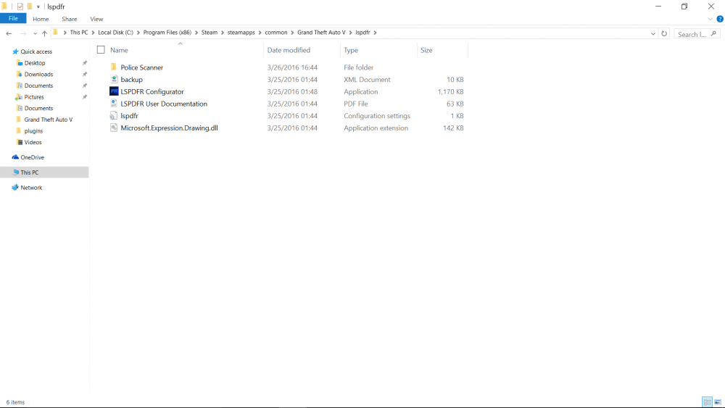Expand the ribbon with the chevron
This screenshot has width=725, height=408.
click(710, 19)
